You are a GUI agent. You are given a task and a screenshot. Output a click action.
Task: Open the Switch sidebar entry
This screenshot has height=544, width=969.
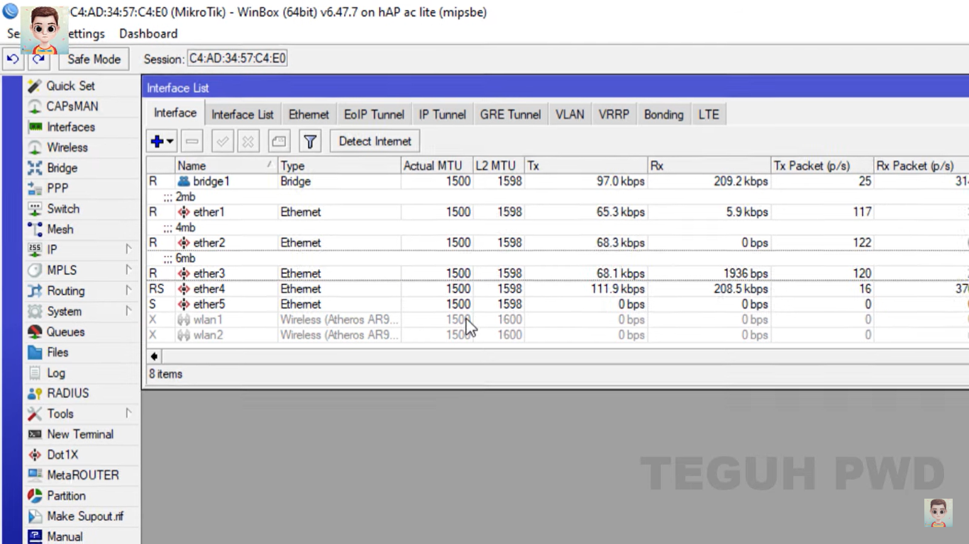pyautogui.click(x=62, y=209)
